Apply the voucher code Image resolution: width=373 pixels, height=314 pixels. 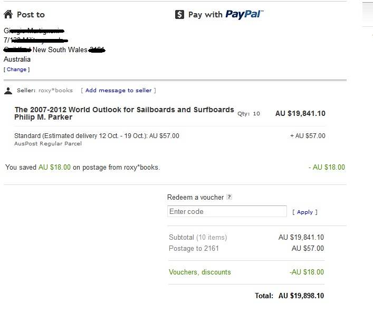tap(305, 212)
